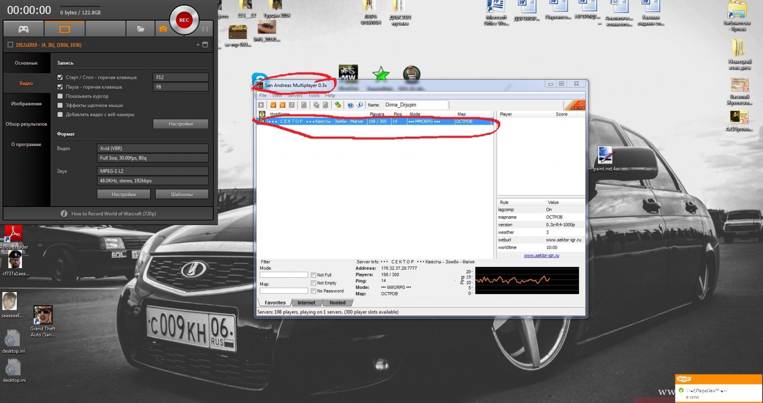Open Немецкий язык диск desktop folder

click(740, 54)
